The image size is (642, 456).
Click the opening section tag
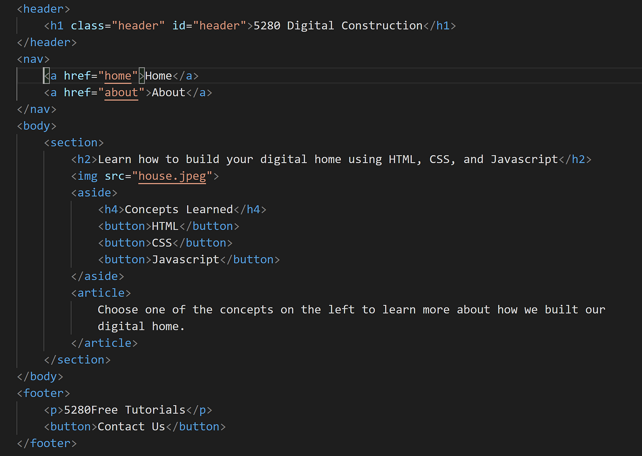tap(73, 143)
